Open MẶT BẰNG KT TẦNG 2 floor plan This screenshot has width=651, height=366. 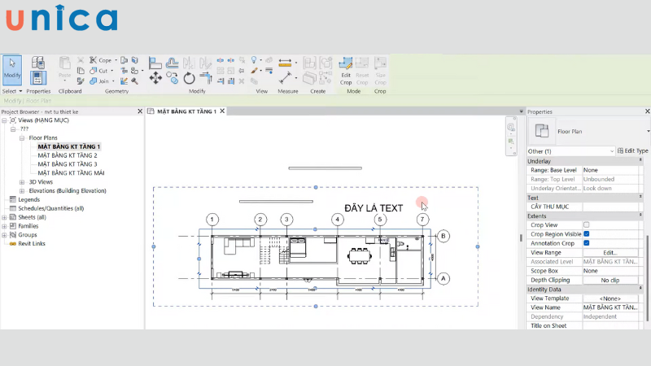pos(68,155)
